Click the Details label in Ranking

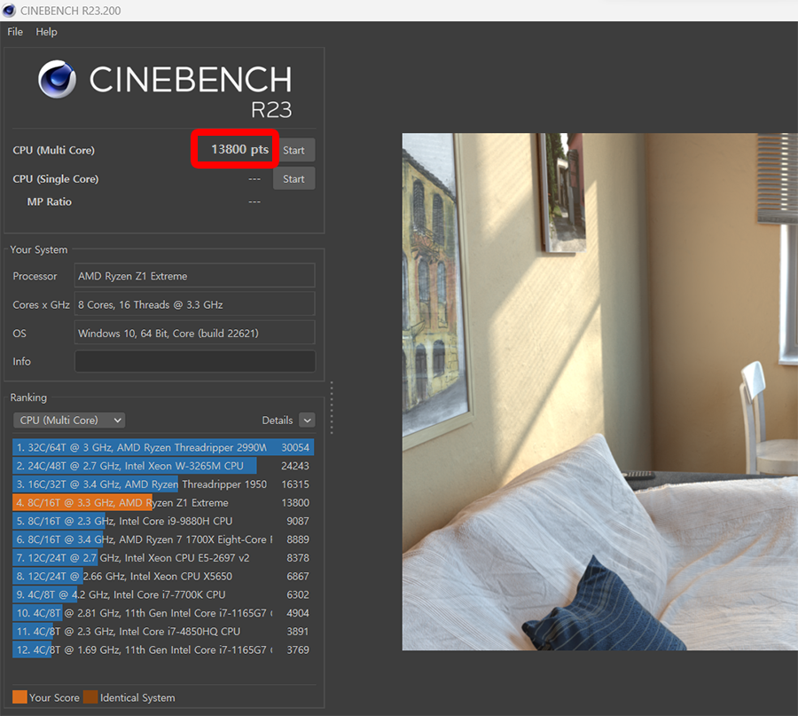point(278,421)
